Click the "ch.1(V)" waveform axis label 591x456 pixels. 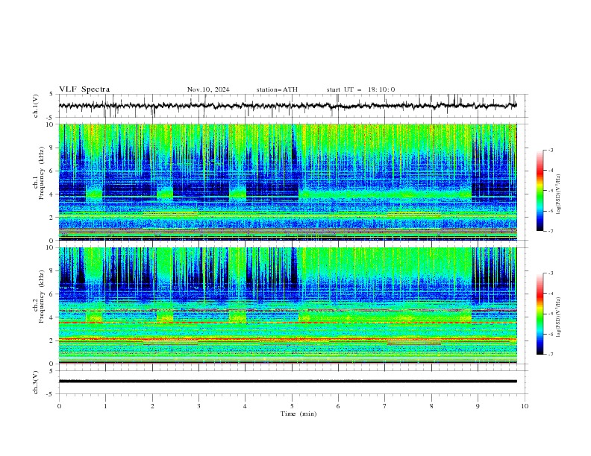[36, 106]
